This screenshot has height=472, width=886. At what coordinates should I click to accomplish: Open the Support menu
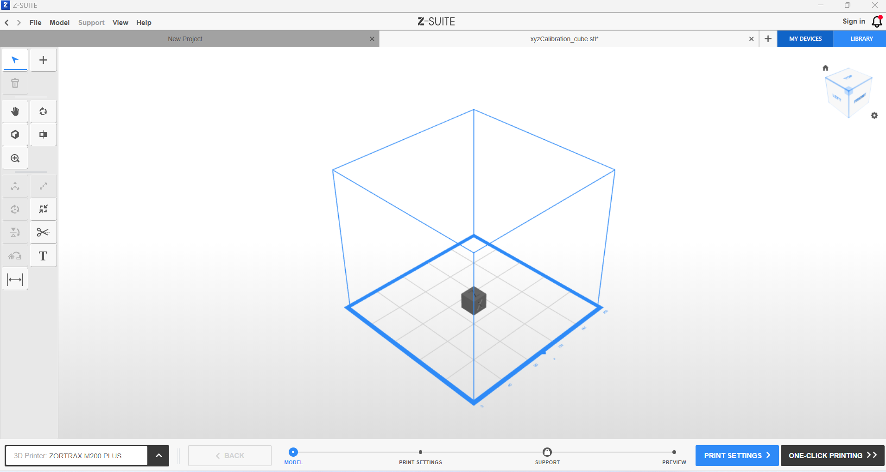(91, 23)
